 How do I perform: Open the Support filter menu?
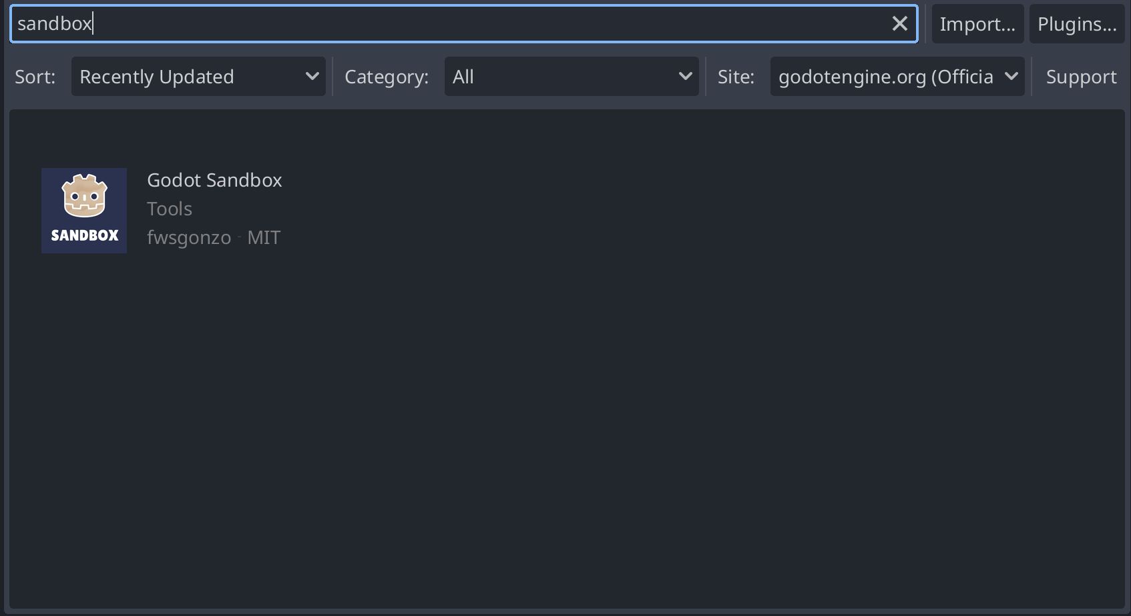(1081, 77)
